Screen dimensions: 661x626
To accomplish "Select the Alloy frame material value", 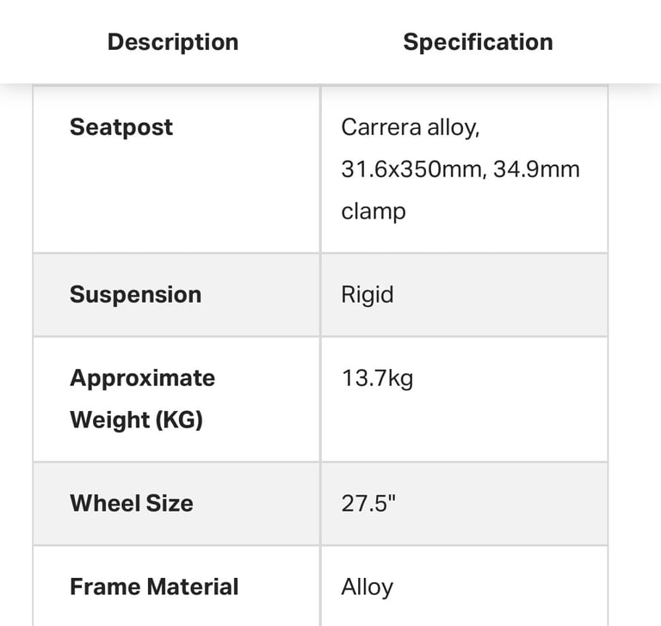I will click(367, 587).
